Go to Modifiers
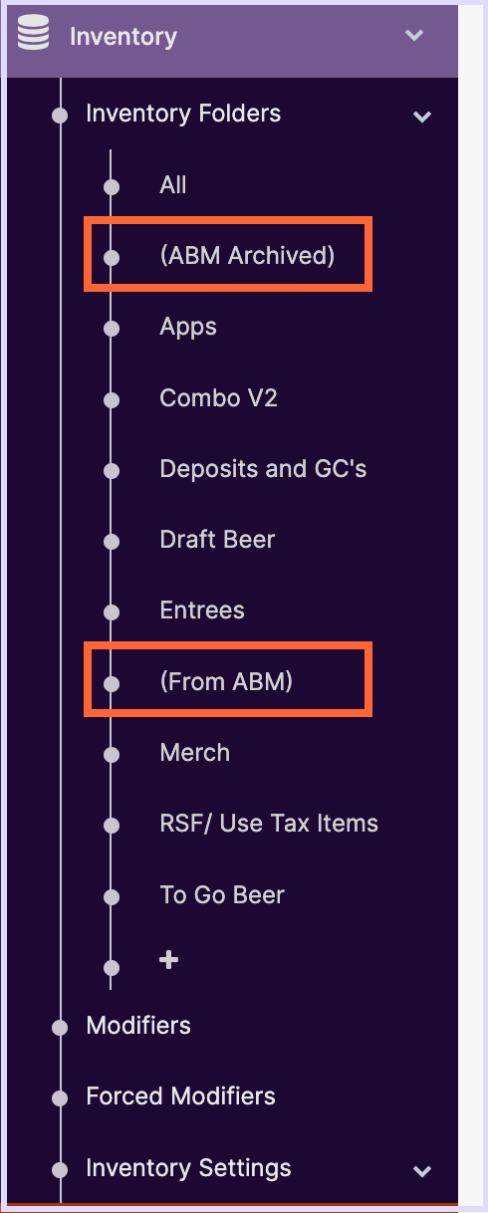 pyautogui.click(x=138, y=1025)
